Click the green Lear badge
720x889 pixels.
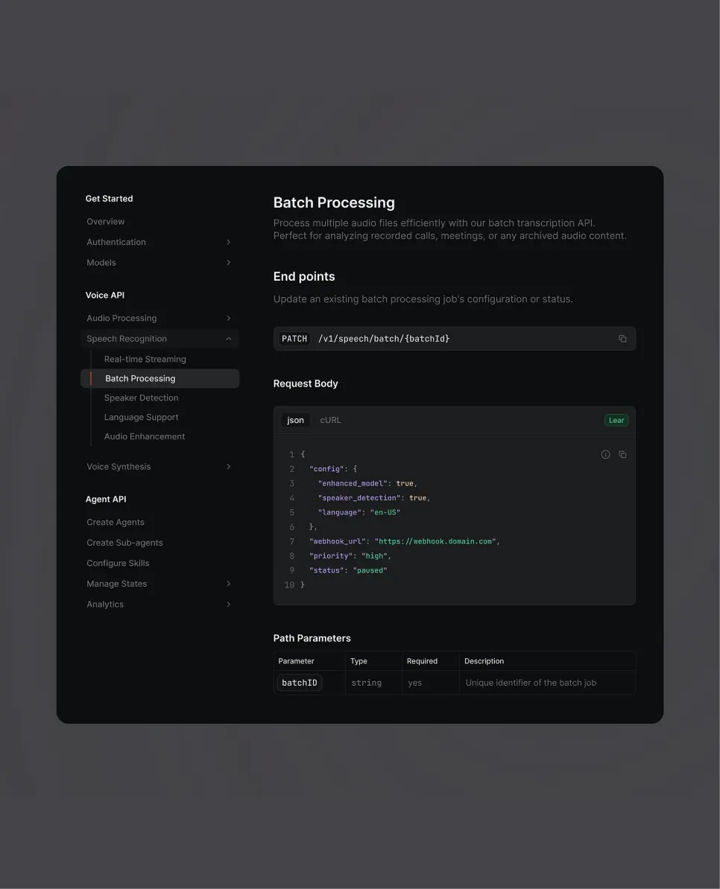[x=616, y=419]
